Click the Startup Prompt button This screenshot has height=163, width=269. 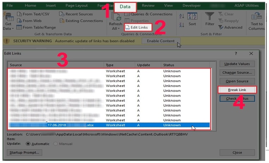tap(24, 152)
